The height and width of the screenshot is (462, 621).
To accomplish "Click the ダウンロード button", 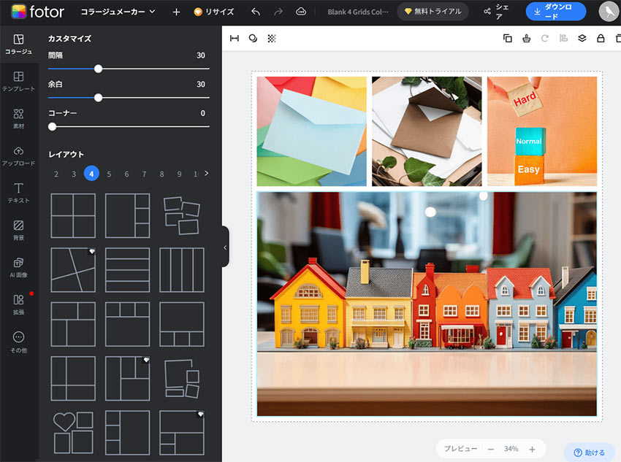I will point(555,12).
